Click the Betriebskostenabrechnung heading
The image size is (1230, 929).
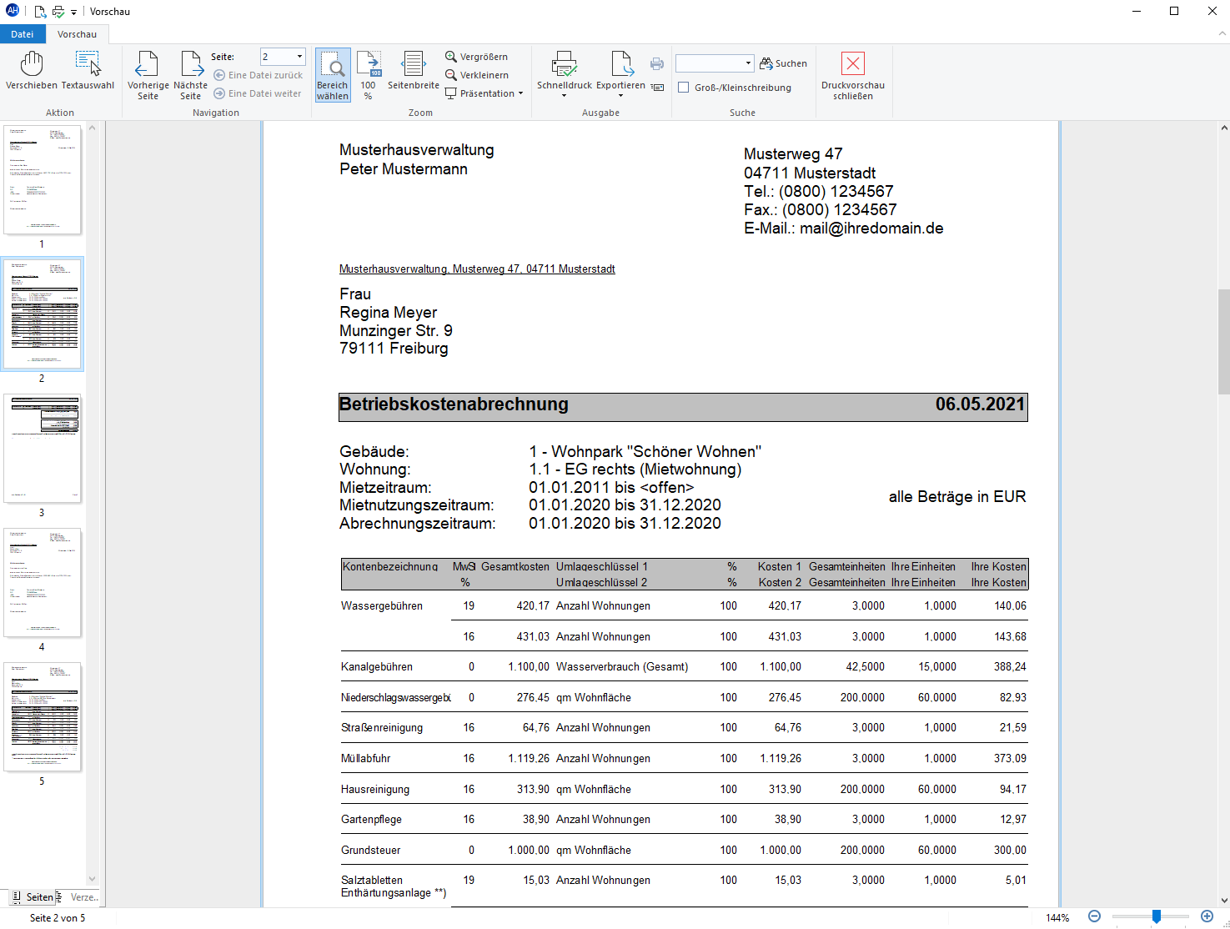tap(454, 404)
